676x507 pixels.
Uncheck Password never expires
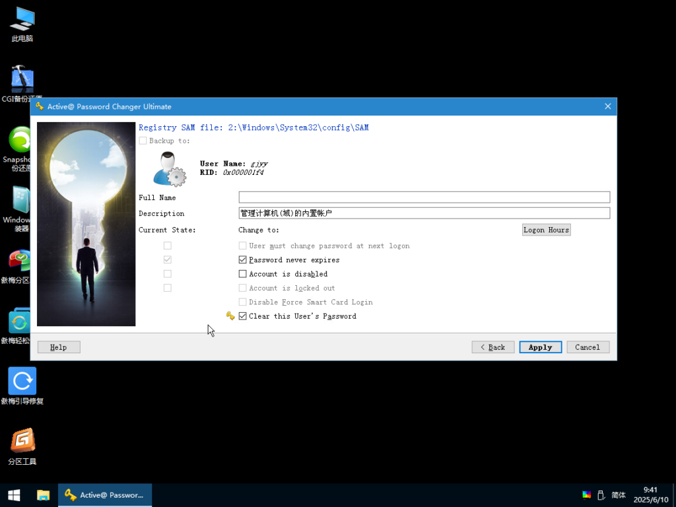click(x=243, y=260)
